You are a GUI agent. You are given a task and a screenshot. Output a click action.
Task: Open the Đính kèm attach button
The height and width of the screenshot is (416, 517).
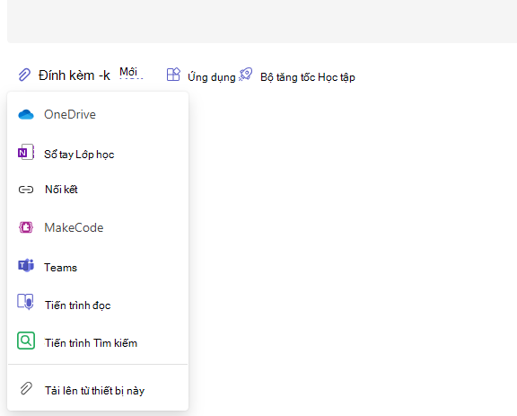click(x=64, y=75)
